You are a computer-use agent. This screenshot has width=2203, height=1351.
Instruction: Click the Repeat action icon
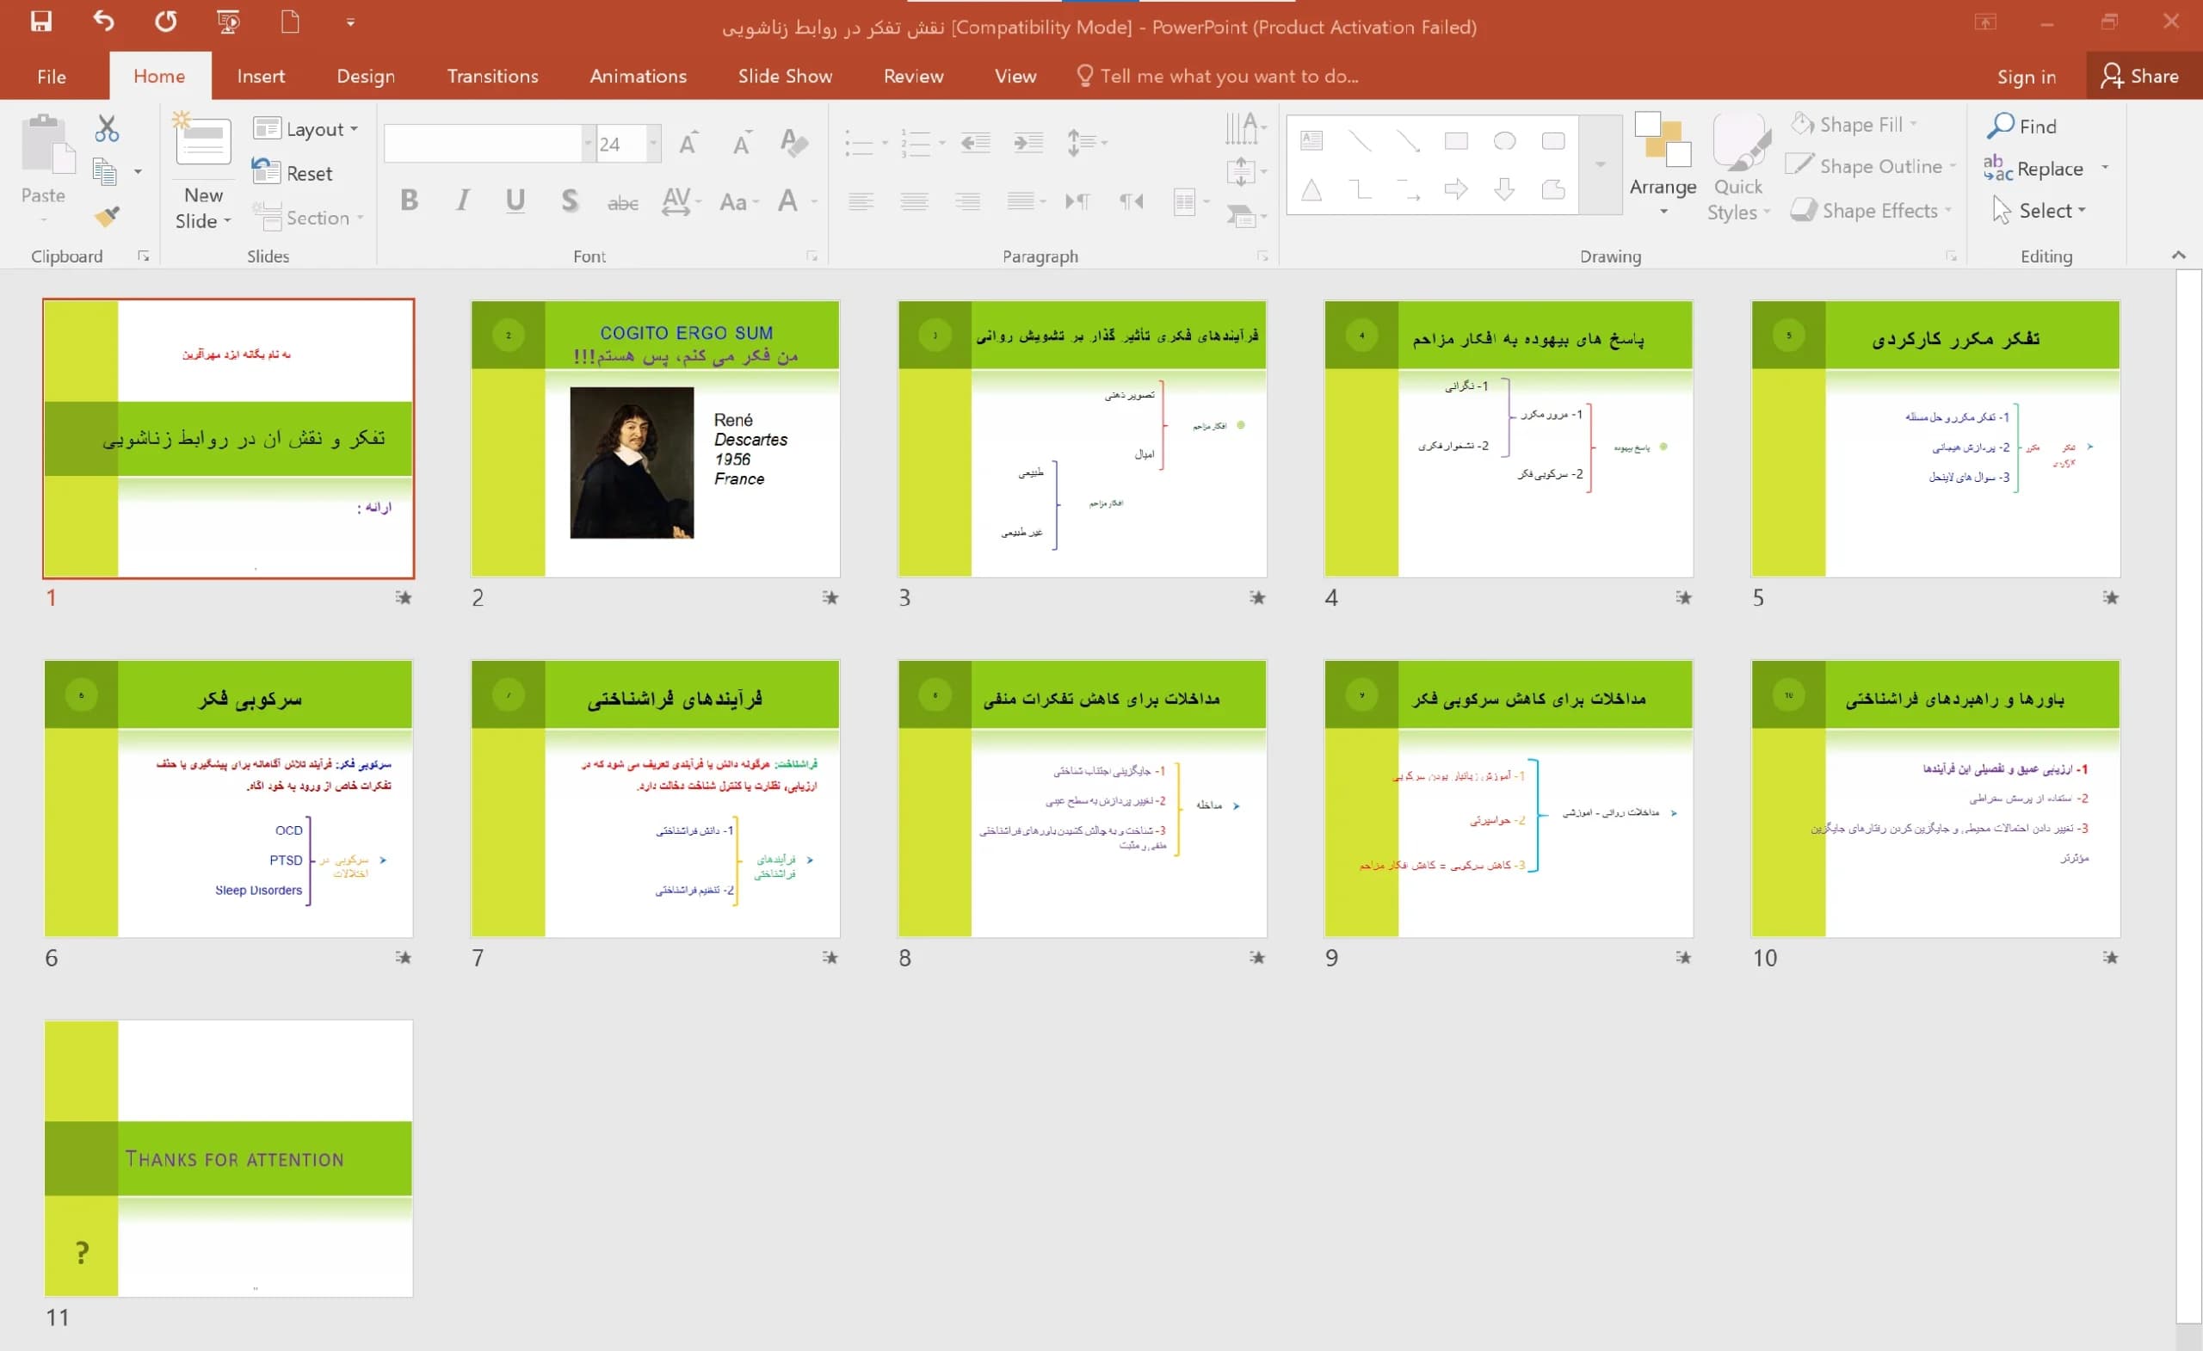165,22
